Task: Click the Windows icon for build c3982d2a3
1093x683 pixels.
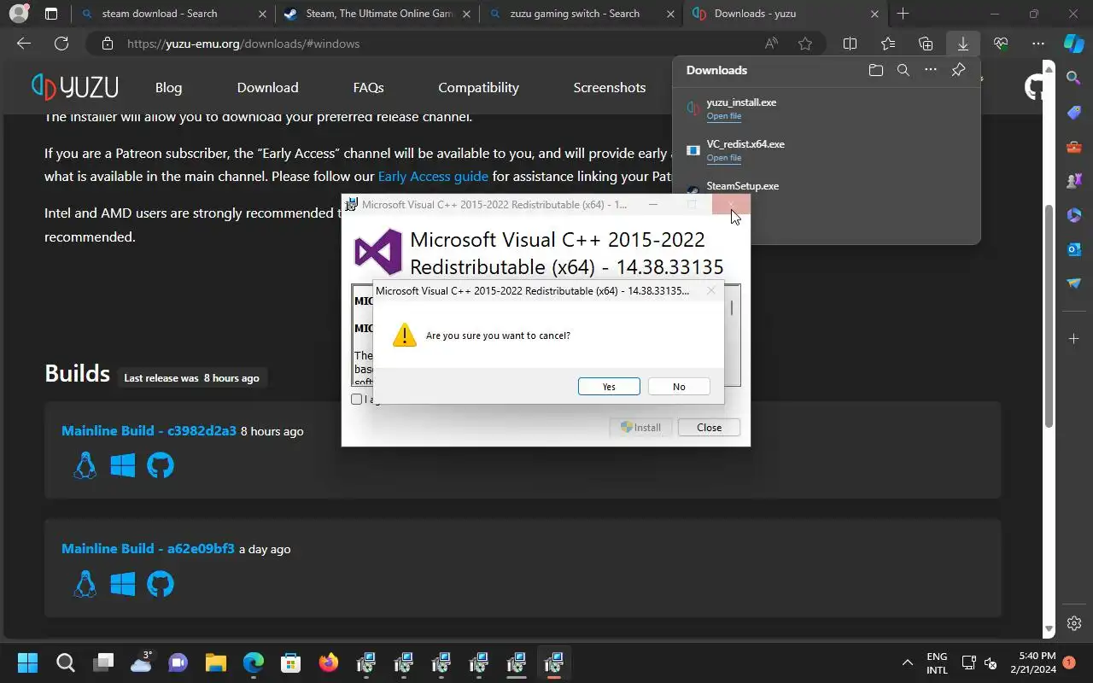Action: (123, 465)
